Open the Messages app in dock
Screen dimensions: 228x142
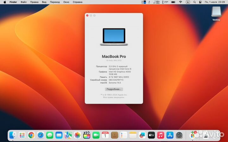point(50,135)
